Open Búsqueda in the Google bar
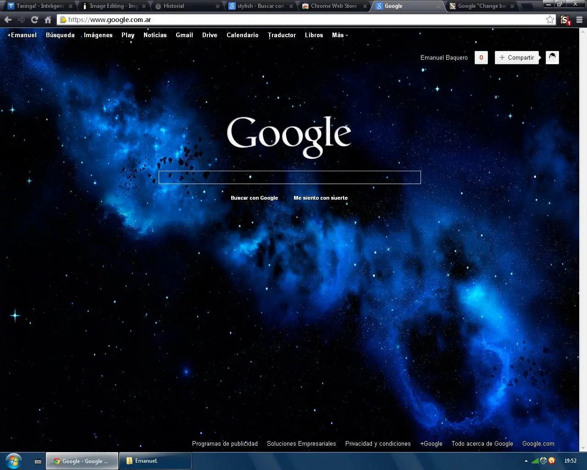Screen dimensions: 587x470 click(x=60, y=35)
